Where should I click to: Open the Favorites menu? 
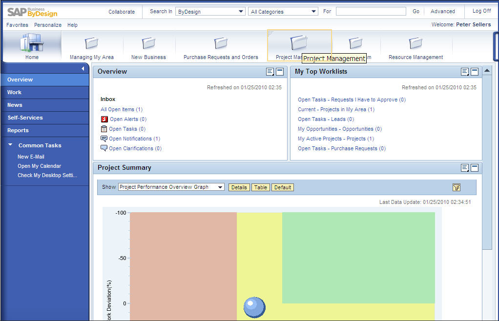pyautogui.click(x=17, y=25)
